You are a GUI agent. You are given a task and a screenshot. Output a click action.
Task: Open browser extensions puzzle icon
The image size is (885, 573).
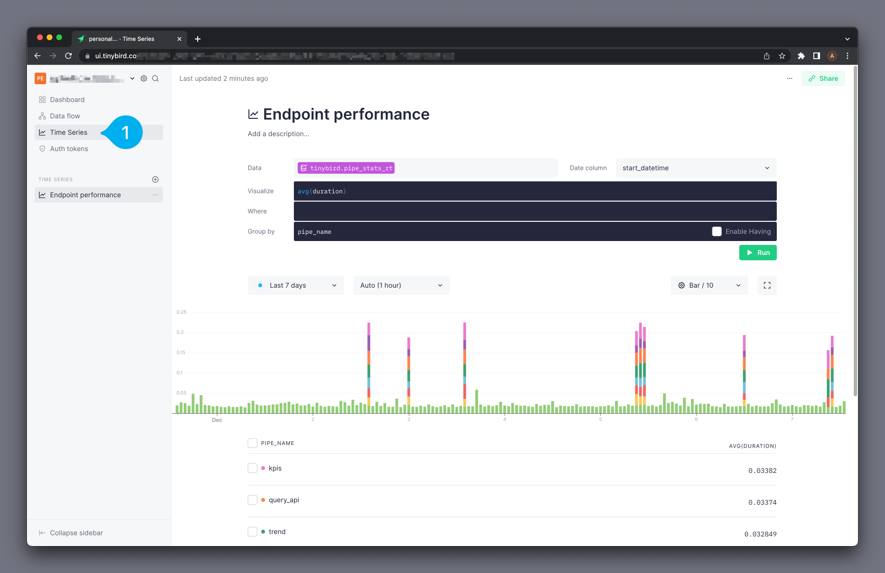click(x=801, y=56)
